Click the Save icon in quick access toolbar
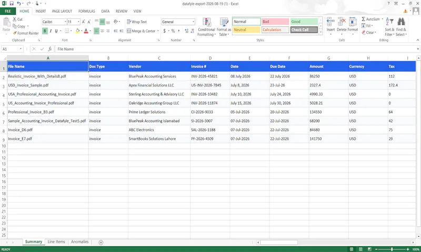The image size is (421, 252). pyautogui.click(x=12, y=4)
